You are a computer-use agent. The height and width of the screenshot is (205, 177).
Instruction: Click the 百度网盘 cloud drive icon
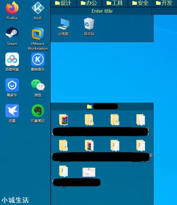[x=12, y=62]
